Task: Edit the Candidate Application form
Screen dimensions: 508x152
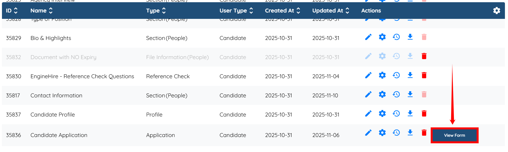Action: tap(368, 133)
